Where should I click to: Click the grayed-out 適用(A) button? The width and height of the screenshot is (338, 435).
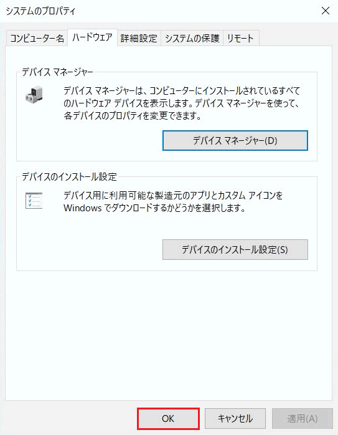click(303, 418)
